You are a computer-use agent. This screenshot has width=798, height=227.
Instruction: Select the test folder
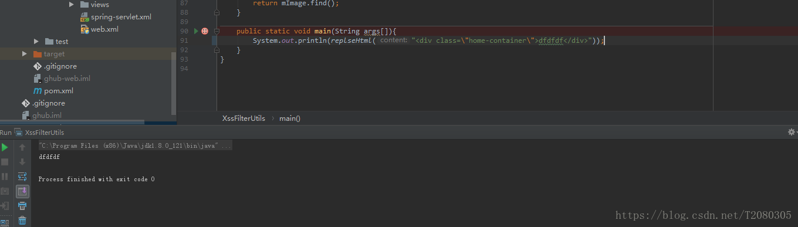[62, 42]
